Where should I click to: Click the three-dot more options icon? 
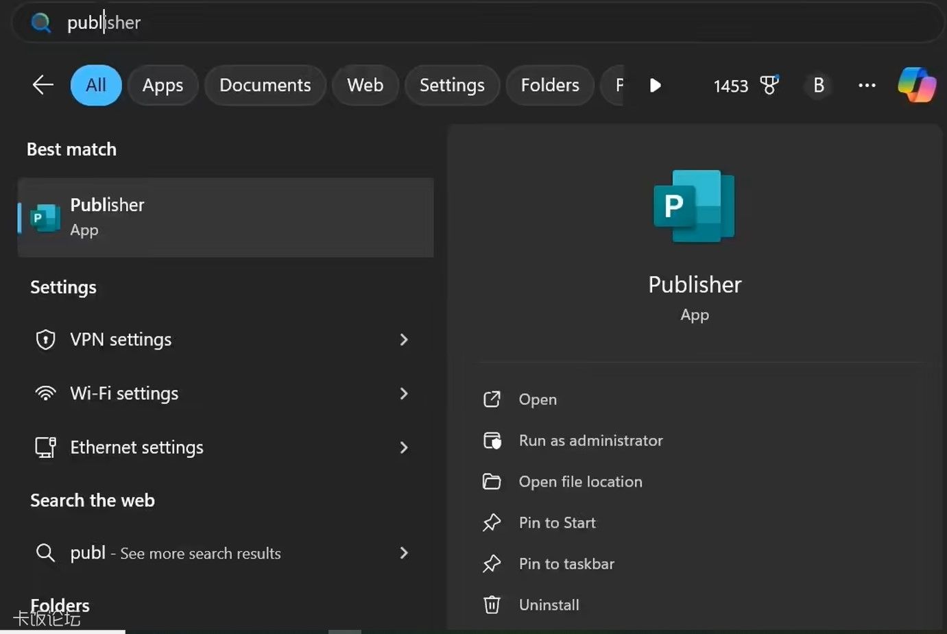(867, 85)
